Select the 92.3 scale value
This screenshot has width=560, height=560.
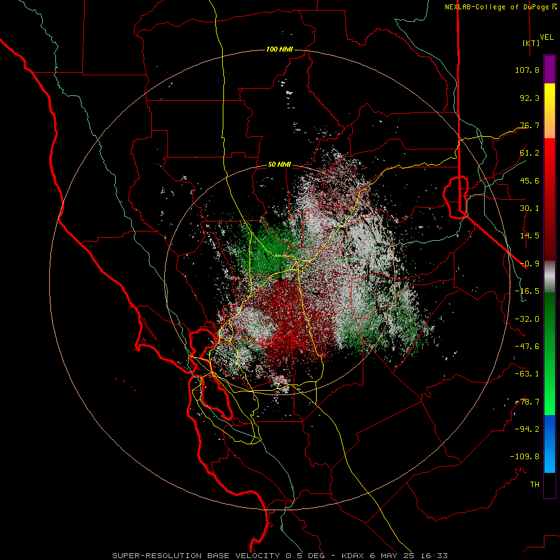(x=530, y=98)
